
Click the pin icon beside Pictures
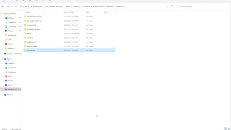pos(20,31)
